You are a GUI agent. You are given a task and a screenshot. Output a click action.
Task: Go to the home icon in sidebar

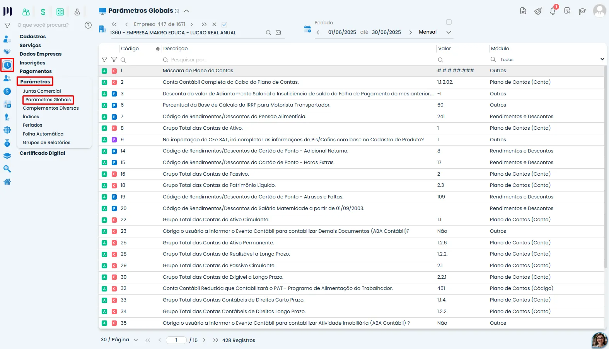click(x=7, y=182)
